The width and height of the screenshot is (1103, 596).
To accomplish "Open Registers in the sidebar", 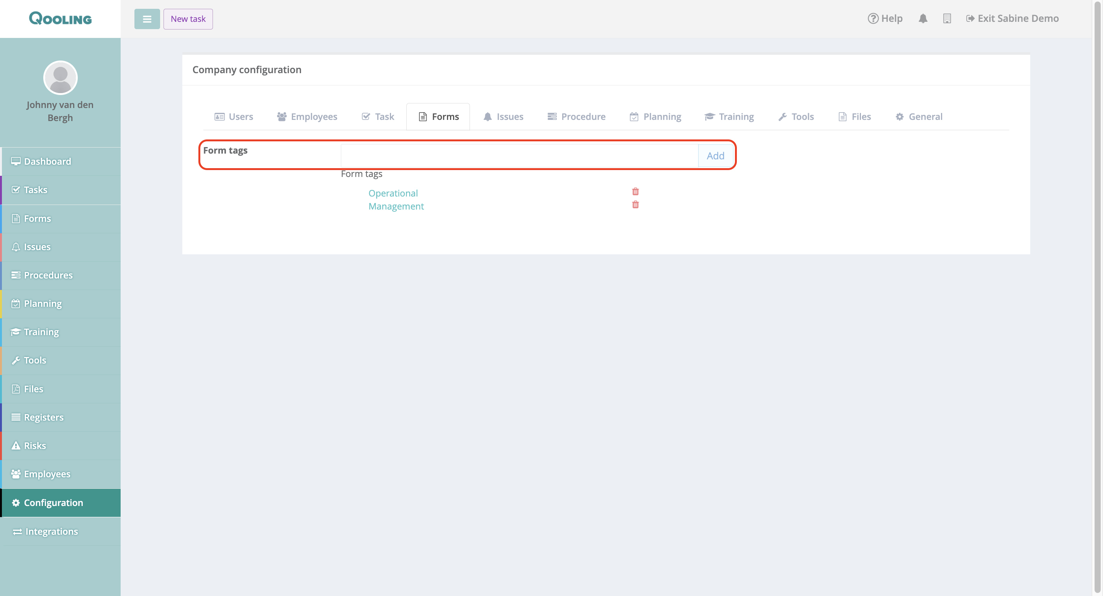I will pyautogui.click(x=43, y=417).
